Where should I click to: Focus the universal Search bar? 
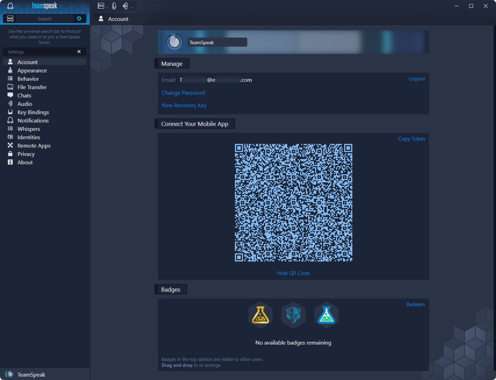pyautogui.click(x=45, y=19)
